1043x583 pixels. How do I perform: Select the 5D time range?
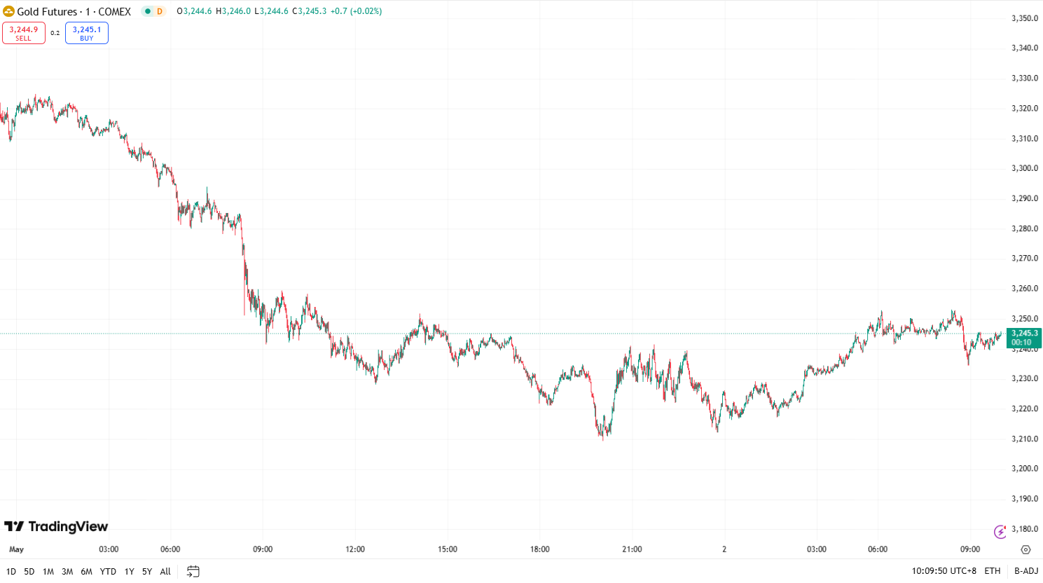[x=29, y=572]
